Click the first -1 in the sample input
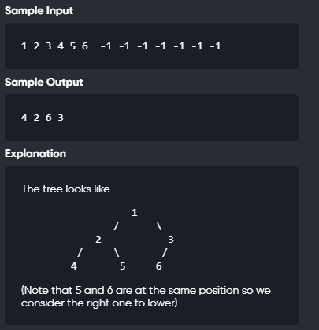This screenshot has height=330, width=319. coord(106,46)
